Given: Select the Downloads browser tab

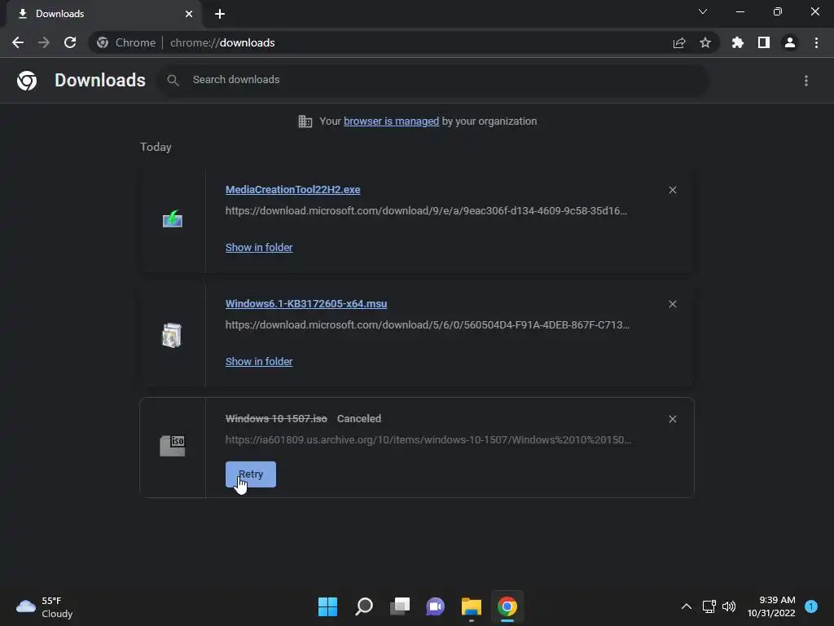Looking at the screenshot, I should click(x=103, y=14).
